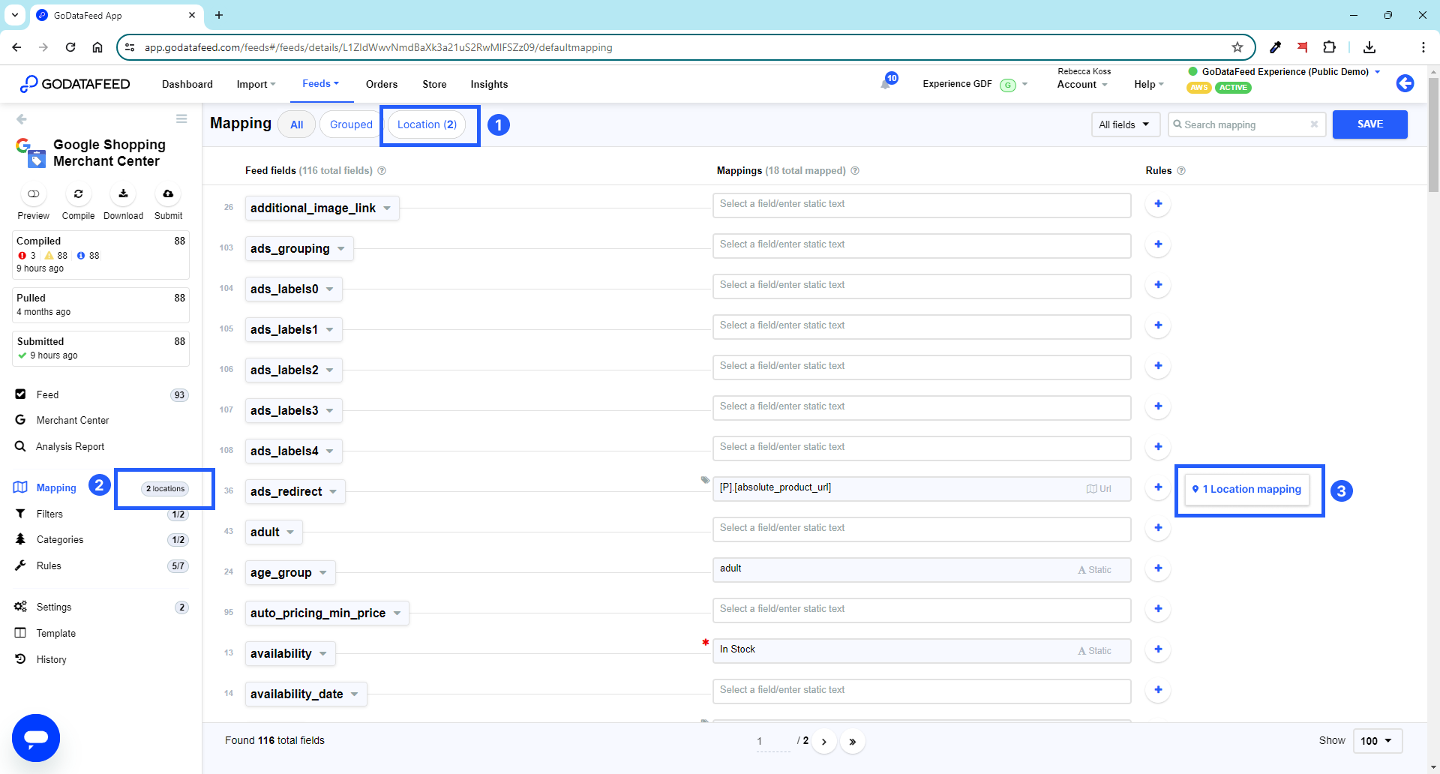
Task: Switch to the Grouped mapping tab
Action: point(351,124)
